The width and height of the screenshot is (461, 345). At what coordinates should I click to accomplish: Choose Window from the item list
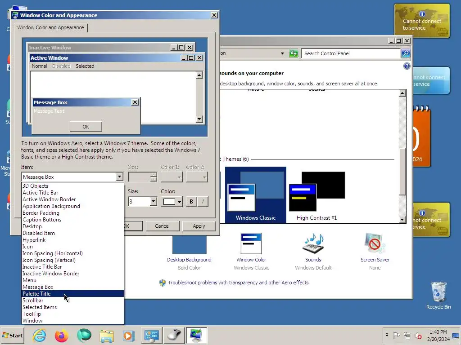click(72, 321)
